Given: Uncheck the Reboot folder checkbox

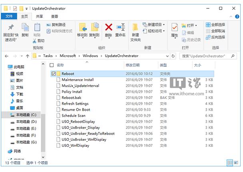Looking at the screenshot, I should pyautogui.click(x=53, y=74).
